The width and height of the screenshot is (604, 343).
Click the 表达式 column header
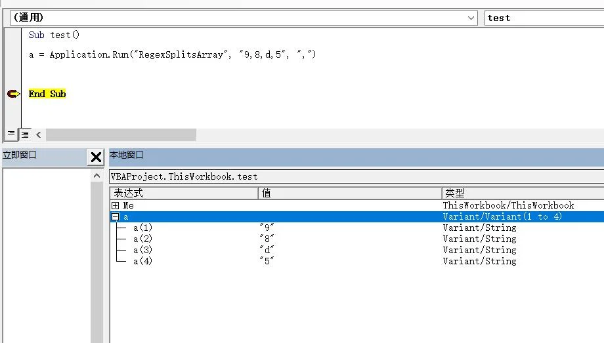pyautogui.click(x=184, y=193)
